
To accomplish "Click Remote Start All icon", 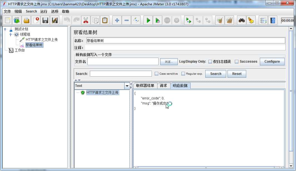I will coord(189,20).
